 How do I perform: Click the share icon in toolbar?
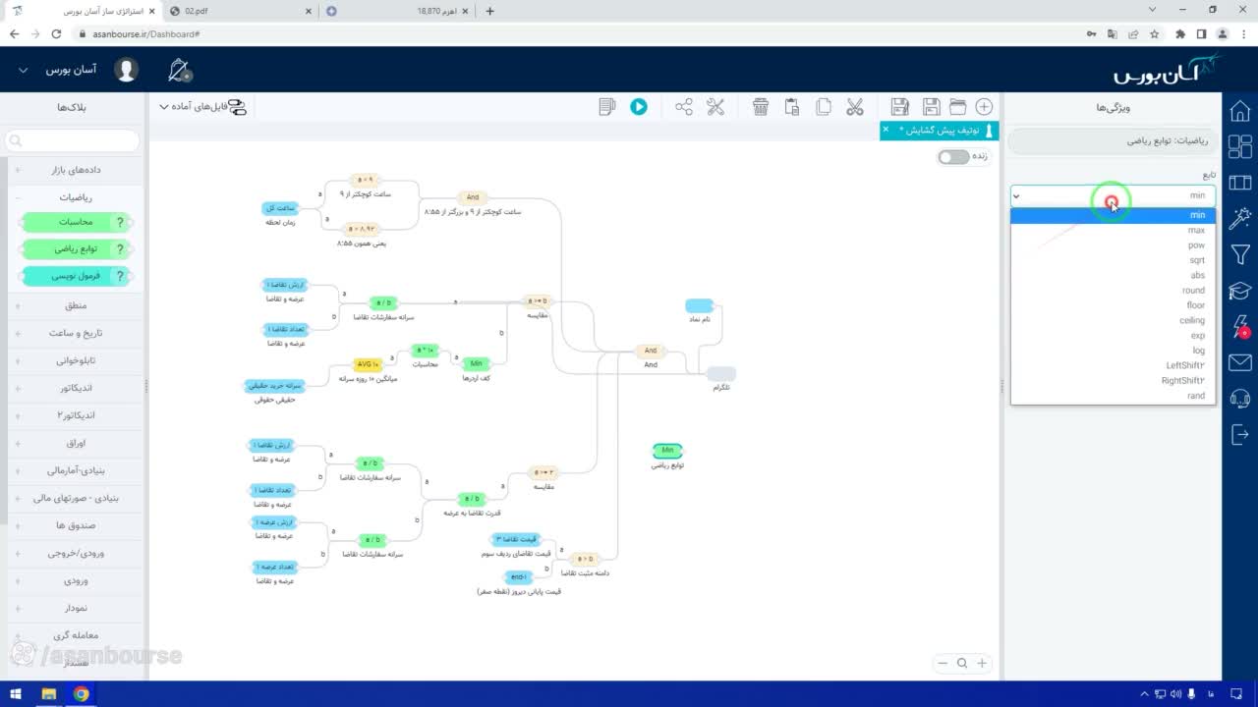(684, 107)
